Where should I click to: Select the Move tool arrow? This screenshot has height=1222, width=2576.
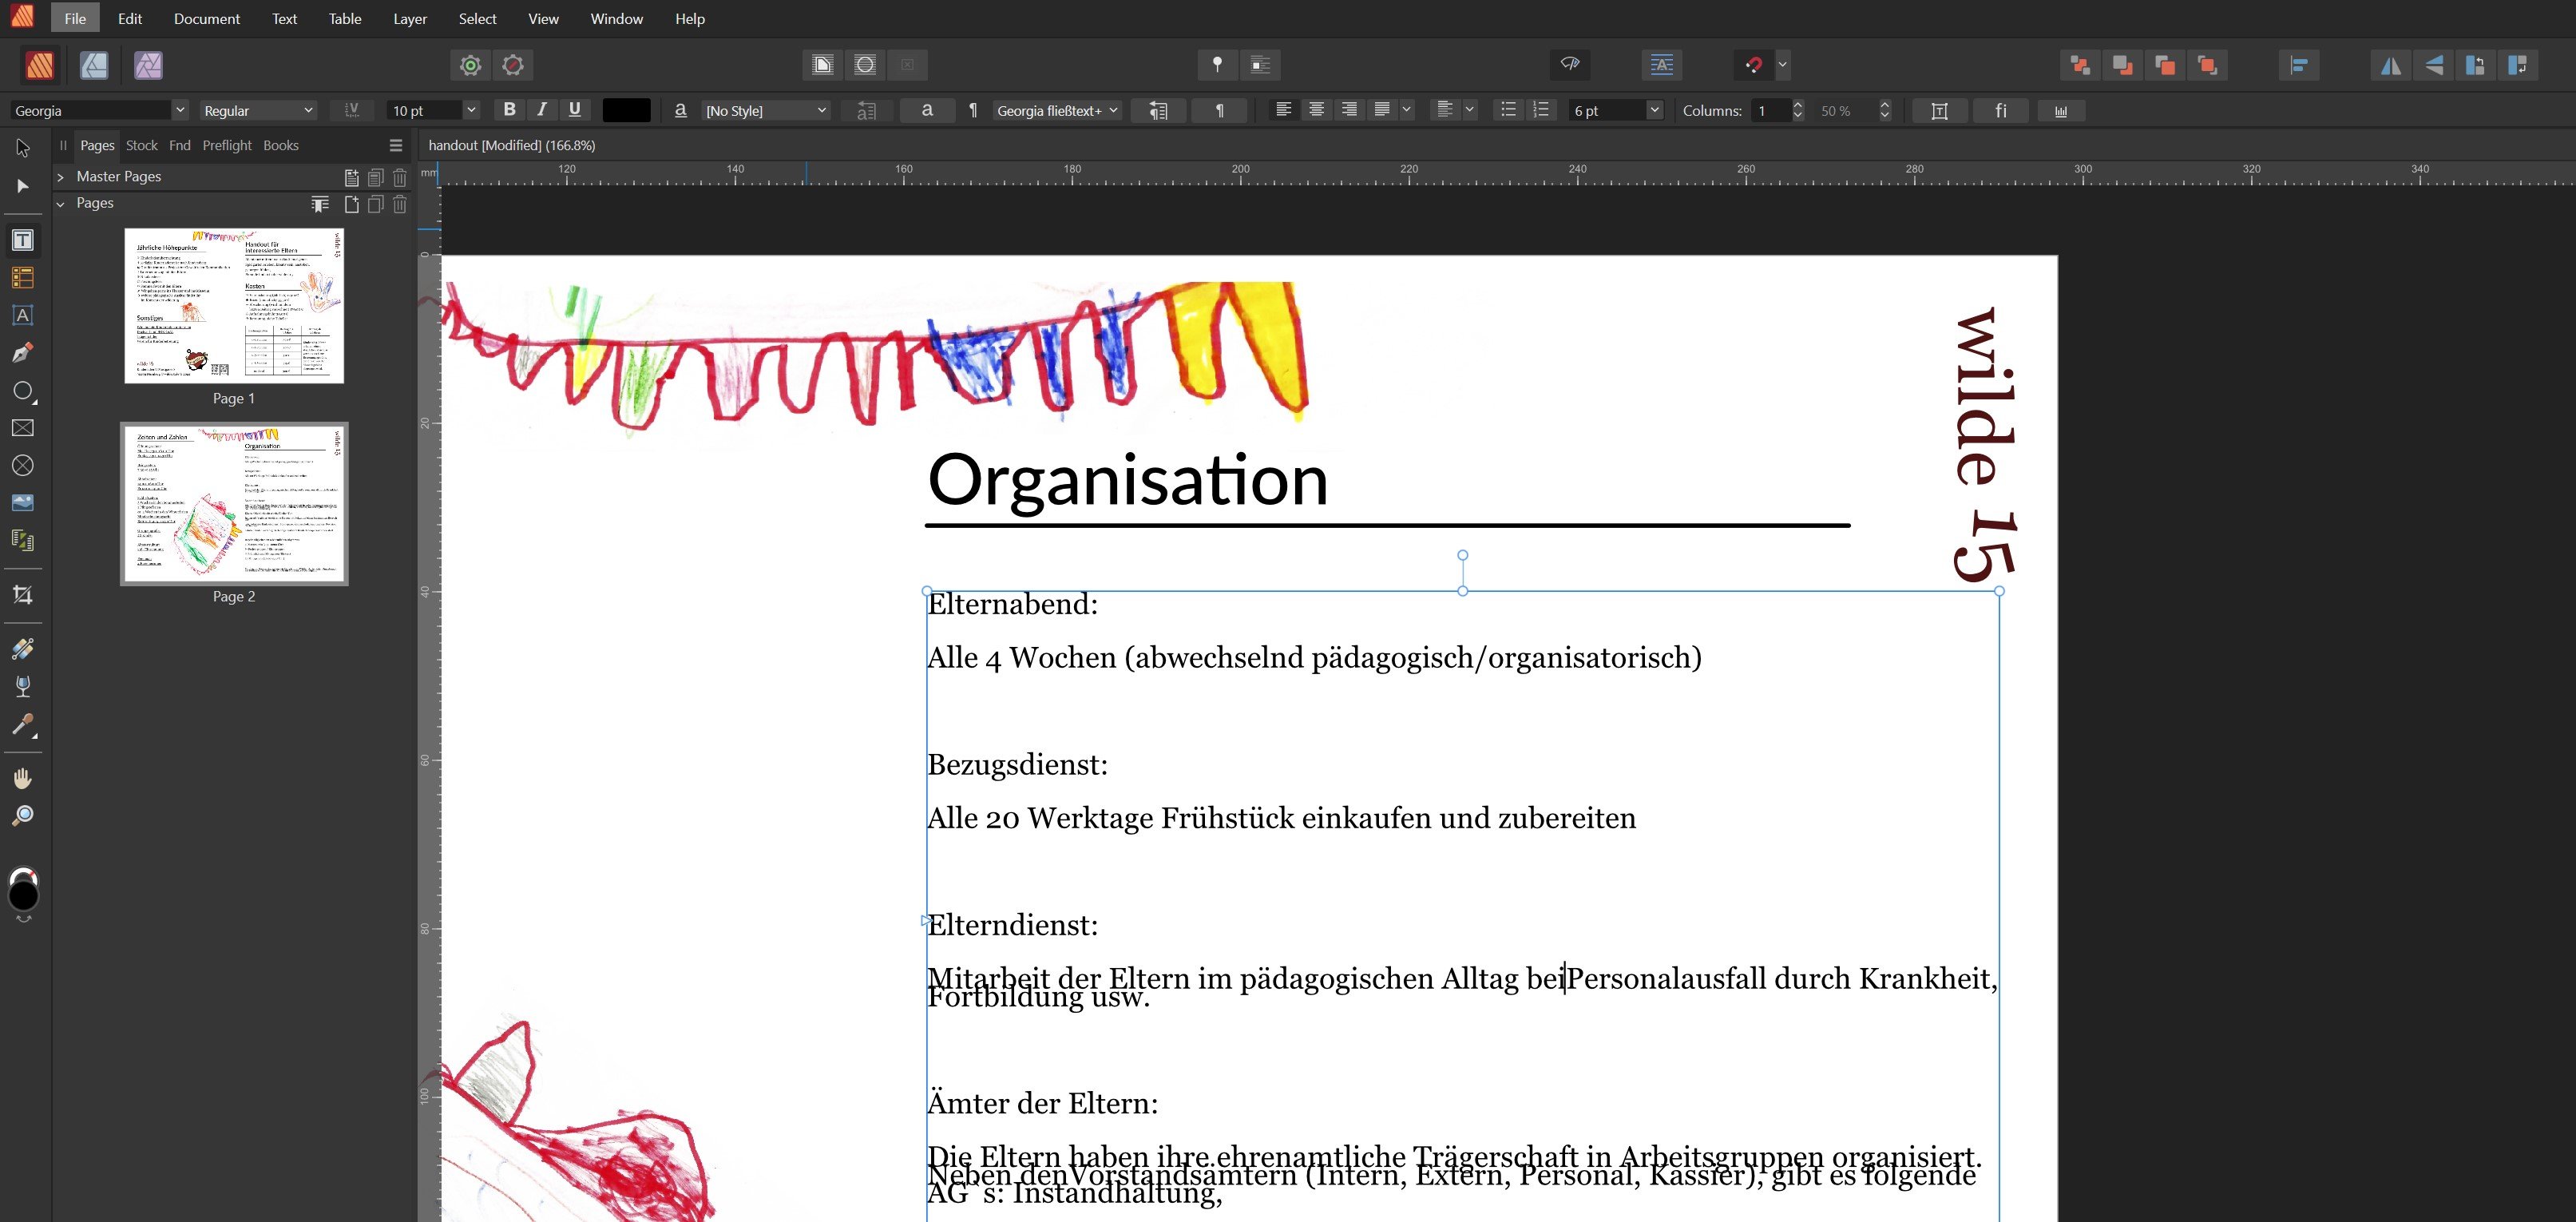point(23,148)
